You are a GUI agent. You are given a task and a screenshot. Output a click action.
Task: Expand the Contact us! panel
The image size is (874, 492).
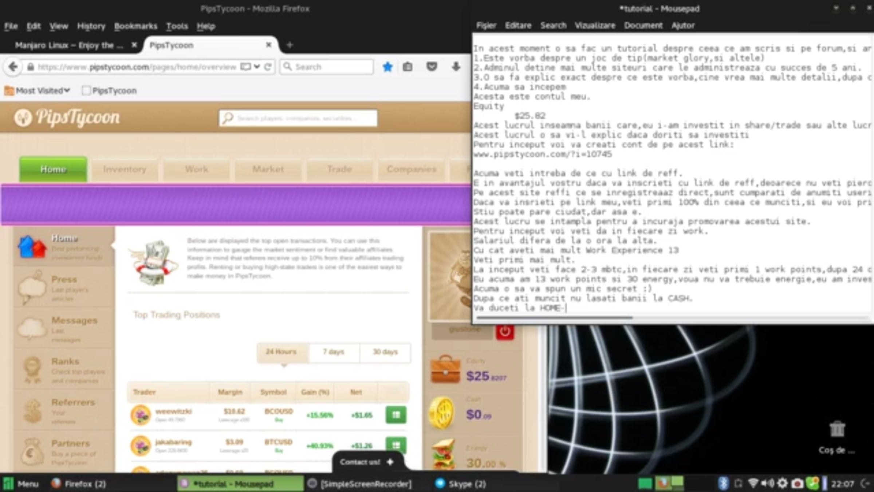click(x=367, y=462)
